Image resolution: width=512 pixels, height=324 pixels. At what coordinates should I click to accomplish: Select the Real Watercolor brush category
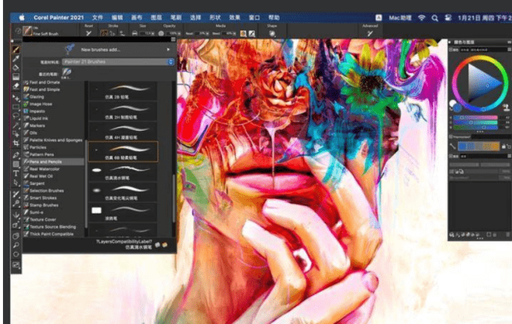point(44,169)
